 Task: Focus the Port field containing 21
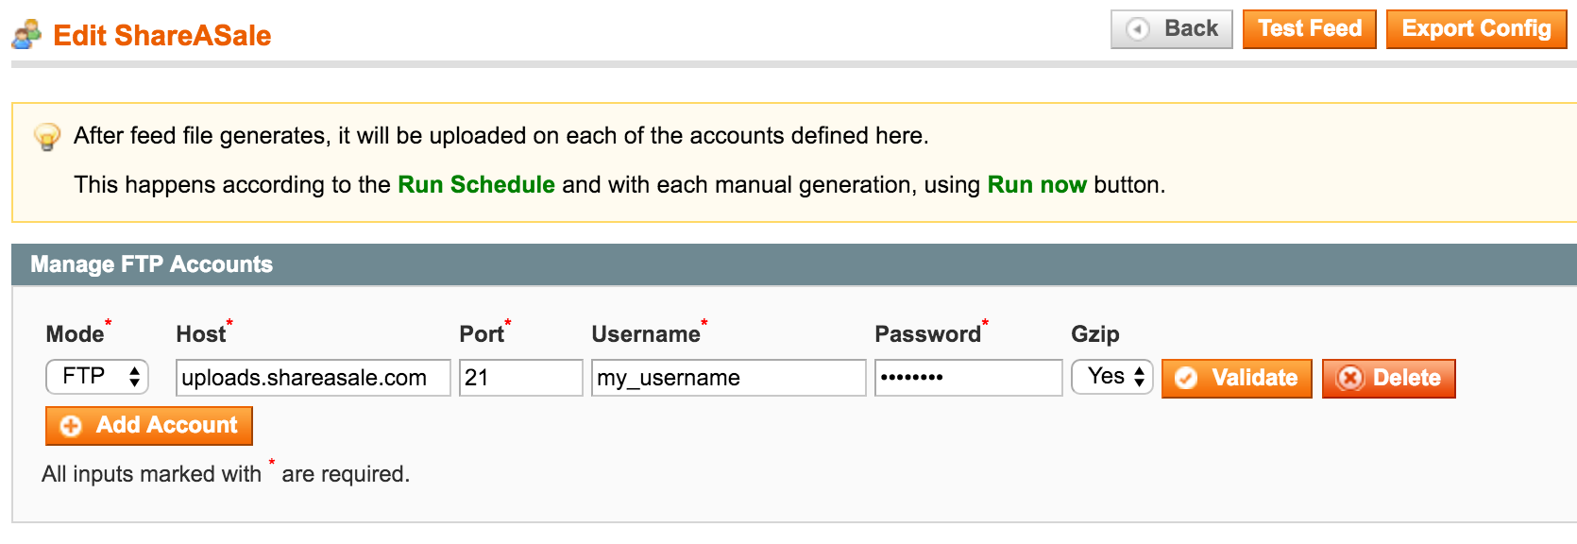coord(521,378)
